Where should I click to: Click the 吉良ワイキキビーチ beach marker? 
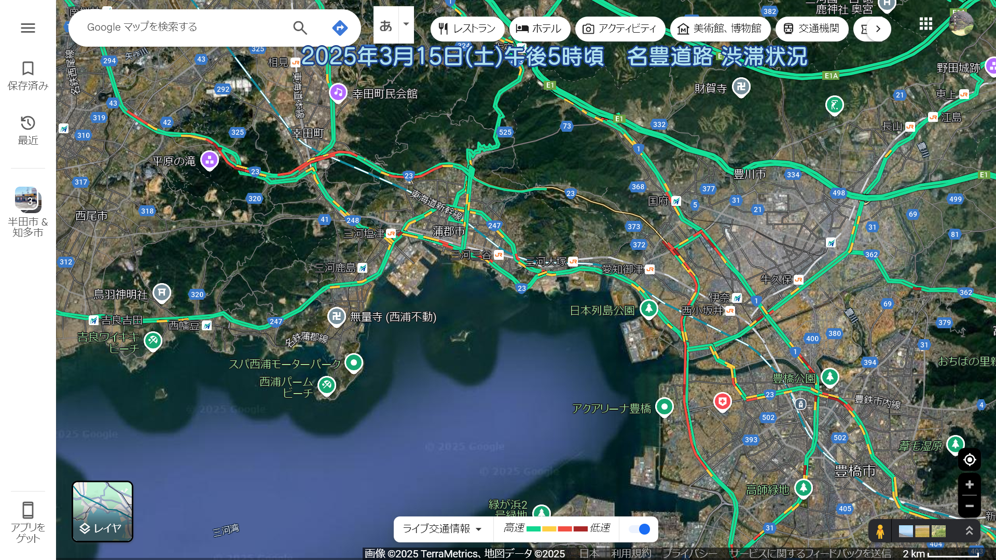(x=153, y=341)
